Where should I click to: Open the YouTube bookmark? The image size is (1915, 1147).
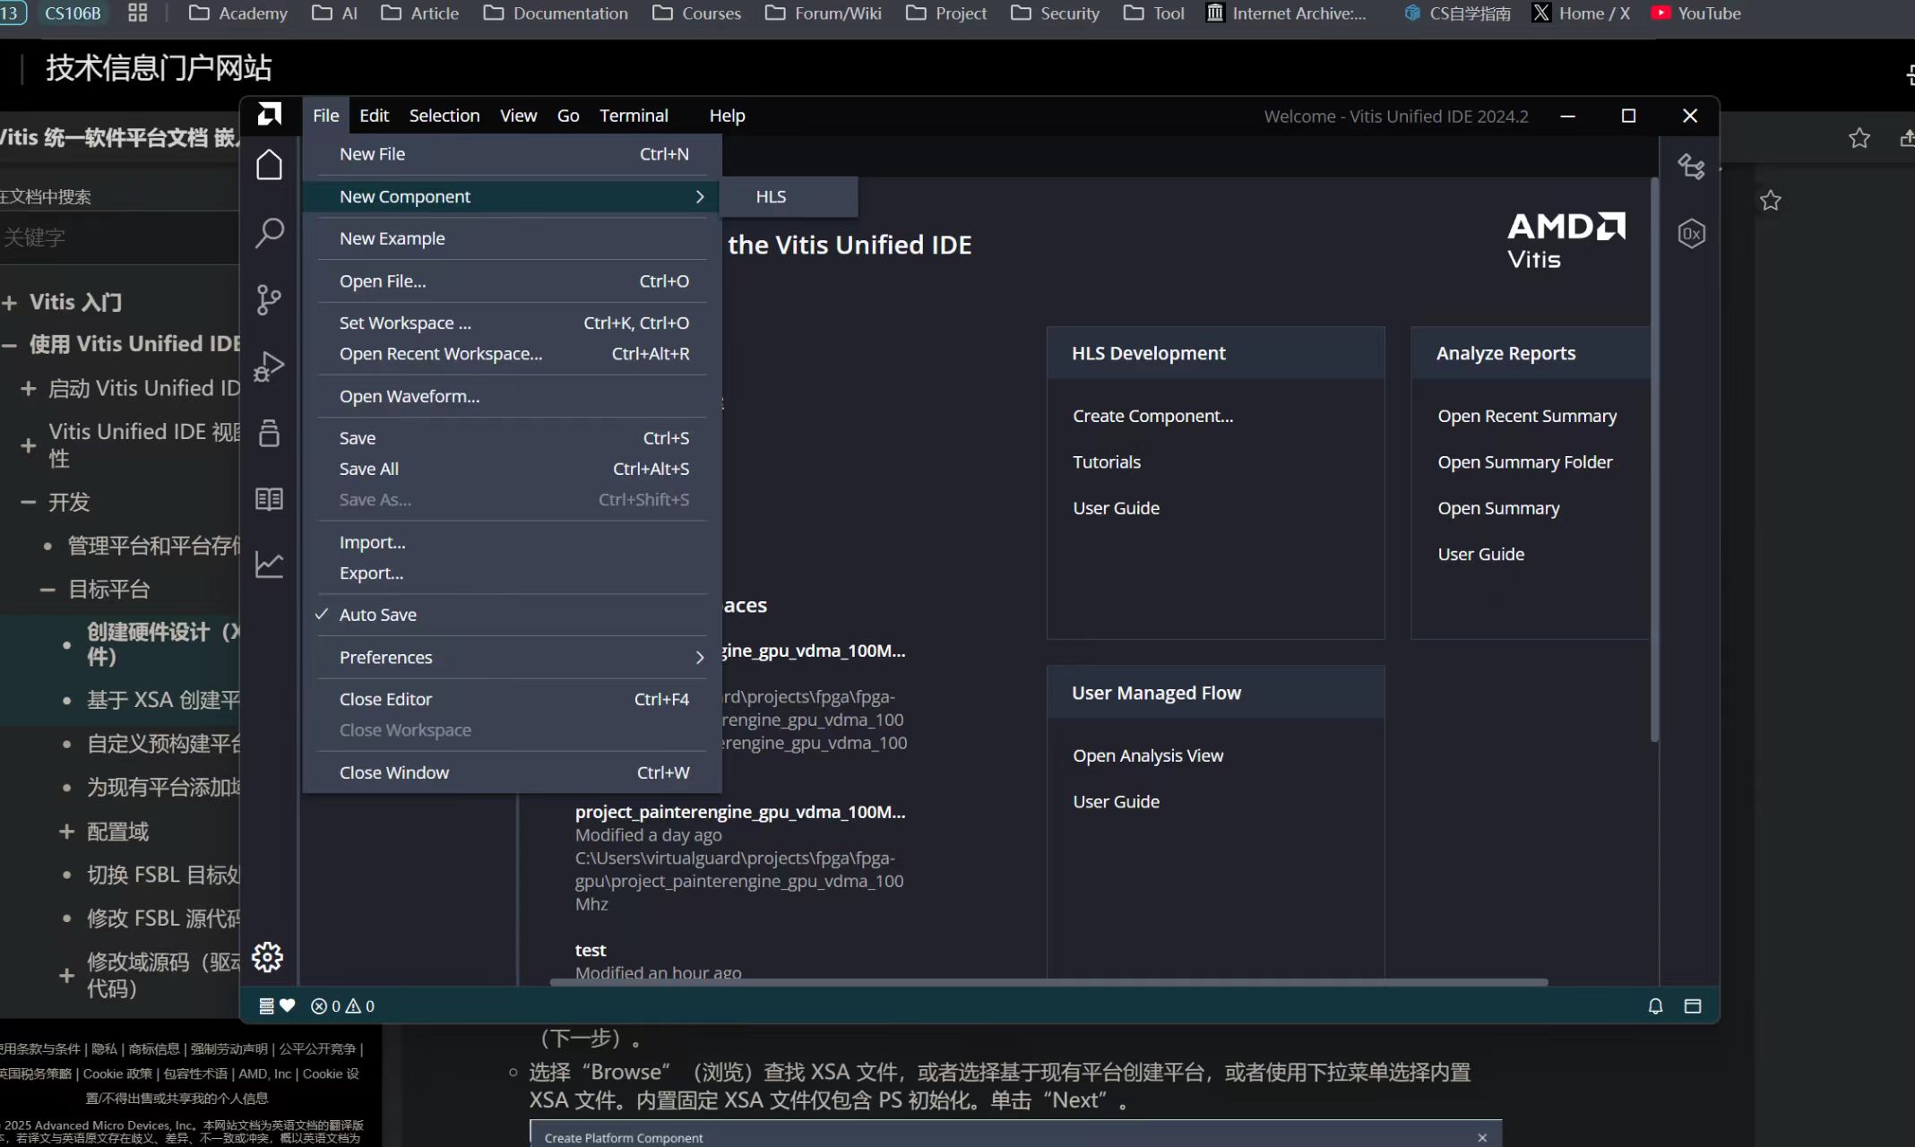pos(1696,13)
